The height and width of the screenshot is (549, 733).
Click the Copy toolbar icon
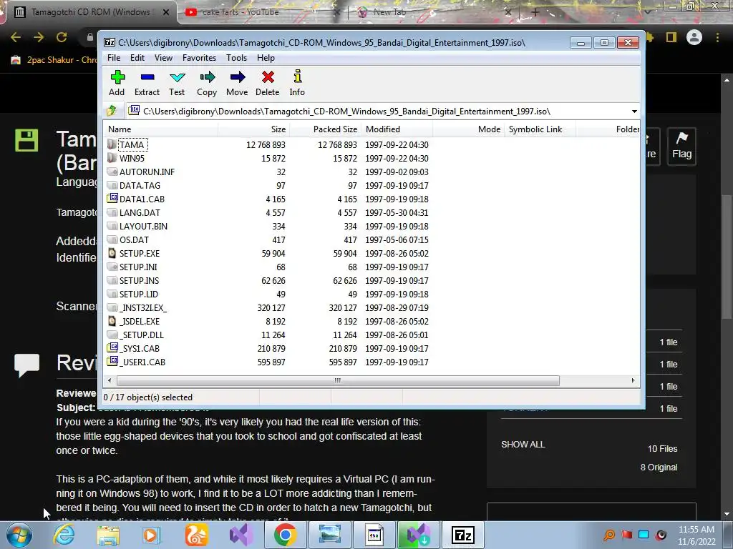pos(207,83)
